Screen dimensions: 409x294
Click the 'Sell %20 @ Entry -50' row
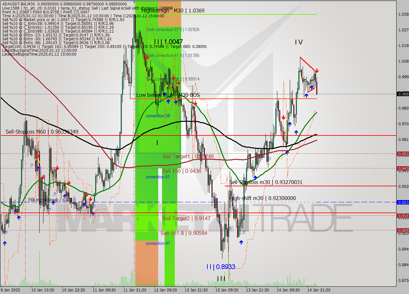click(x=57, y=39)
